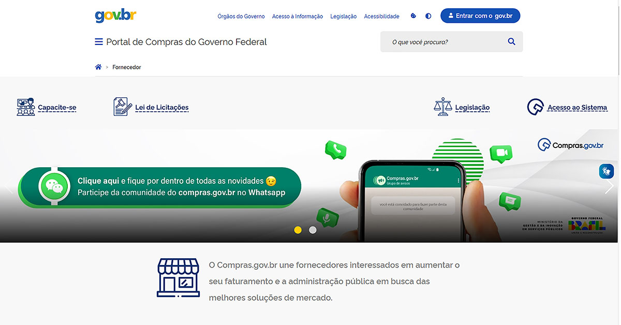Toggle high contrast mode icon
Image resolution: width=621 pixels, height=325 pixels.
[x=428, y=16]
